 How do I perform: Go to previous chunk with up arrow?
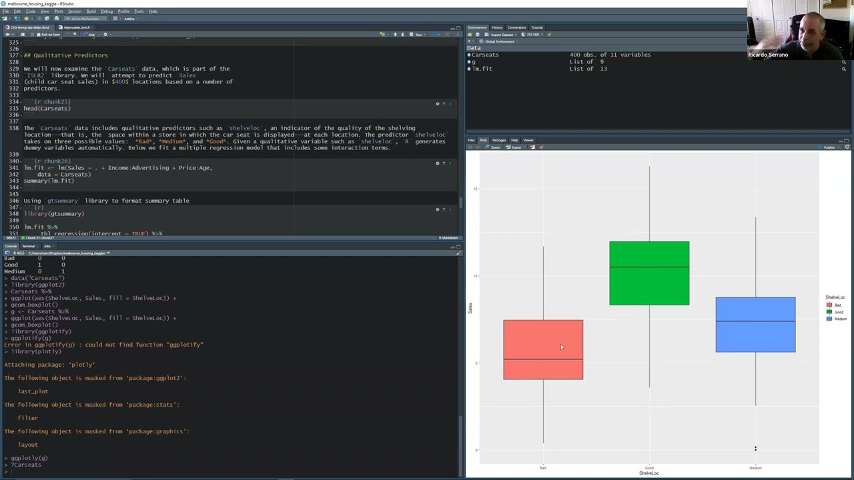click(x=395, y=34)
